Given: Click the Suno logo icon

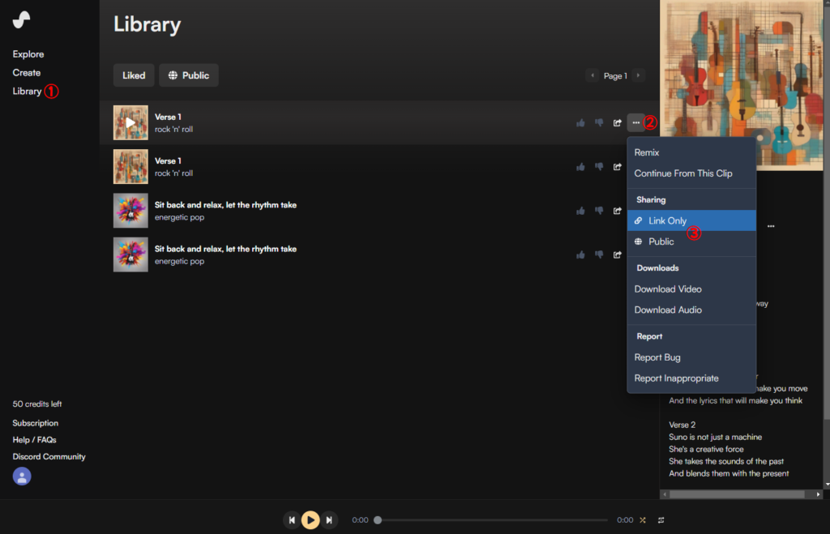Looking at the screenshot, I should [x=22, y=20].
